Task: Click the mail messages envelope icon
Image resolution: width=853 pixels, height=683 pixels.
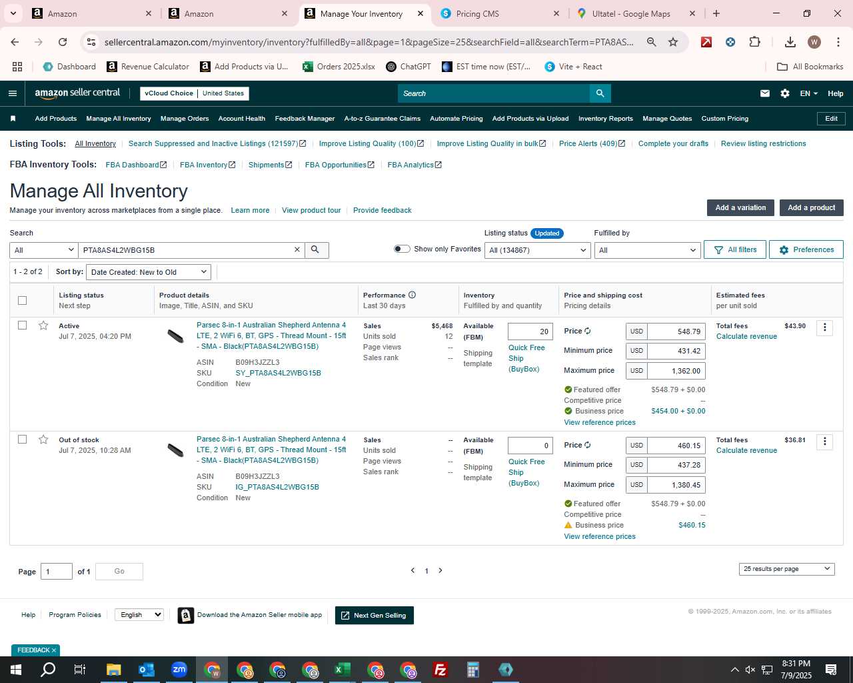Action: coord(765,93)
